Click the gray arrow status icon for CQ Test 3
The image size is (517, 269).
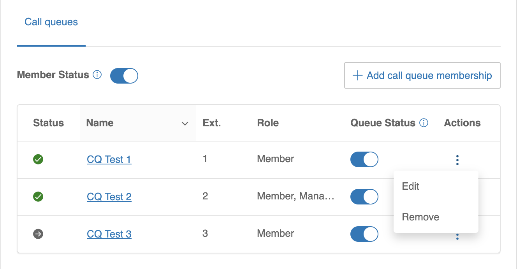[x=38, y=234]
